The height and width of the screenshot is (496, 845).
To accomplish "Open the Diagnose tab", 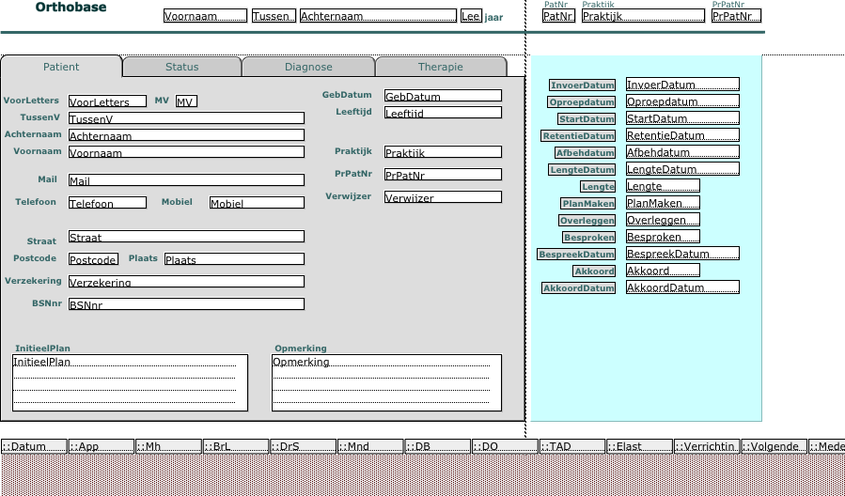I will coord(308,67).
